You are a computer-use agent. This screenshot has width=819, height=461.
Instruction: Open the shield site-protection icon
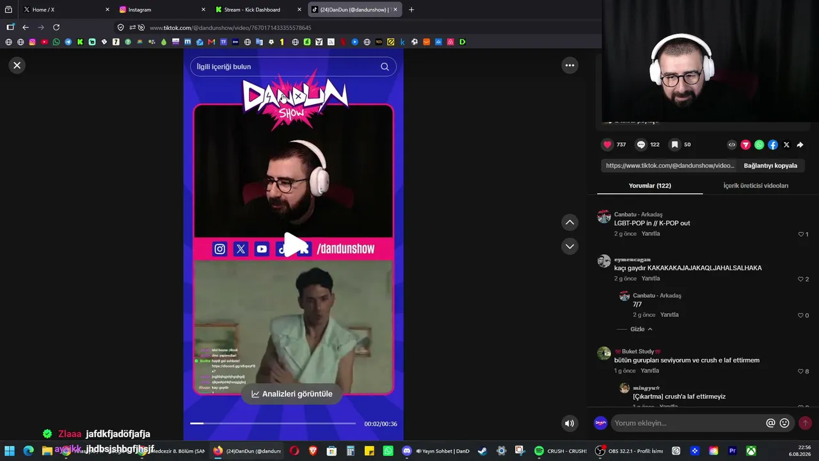click(x=120, y=28)
